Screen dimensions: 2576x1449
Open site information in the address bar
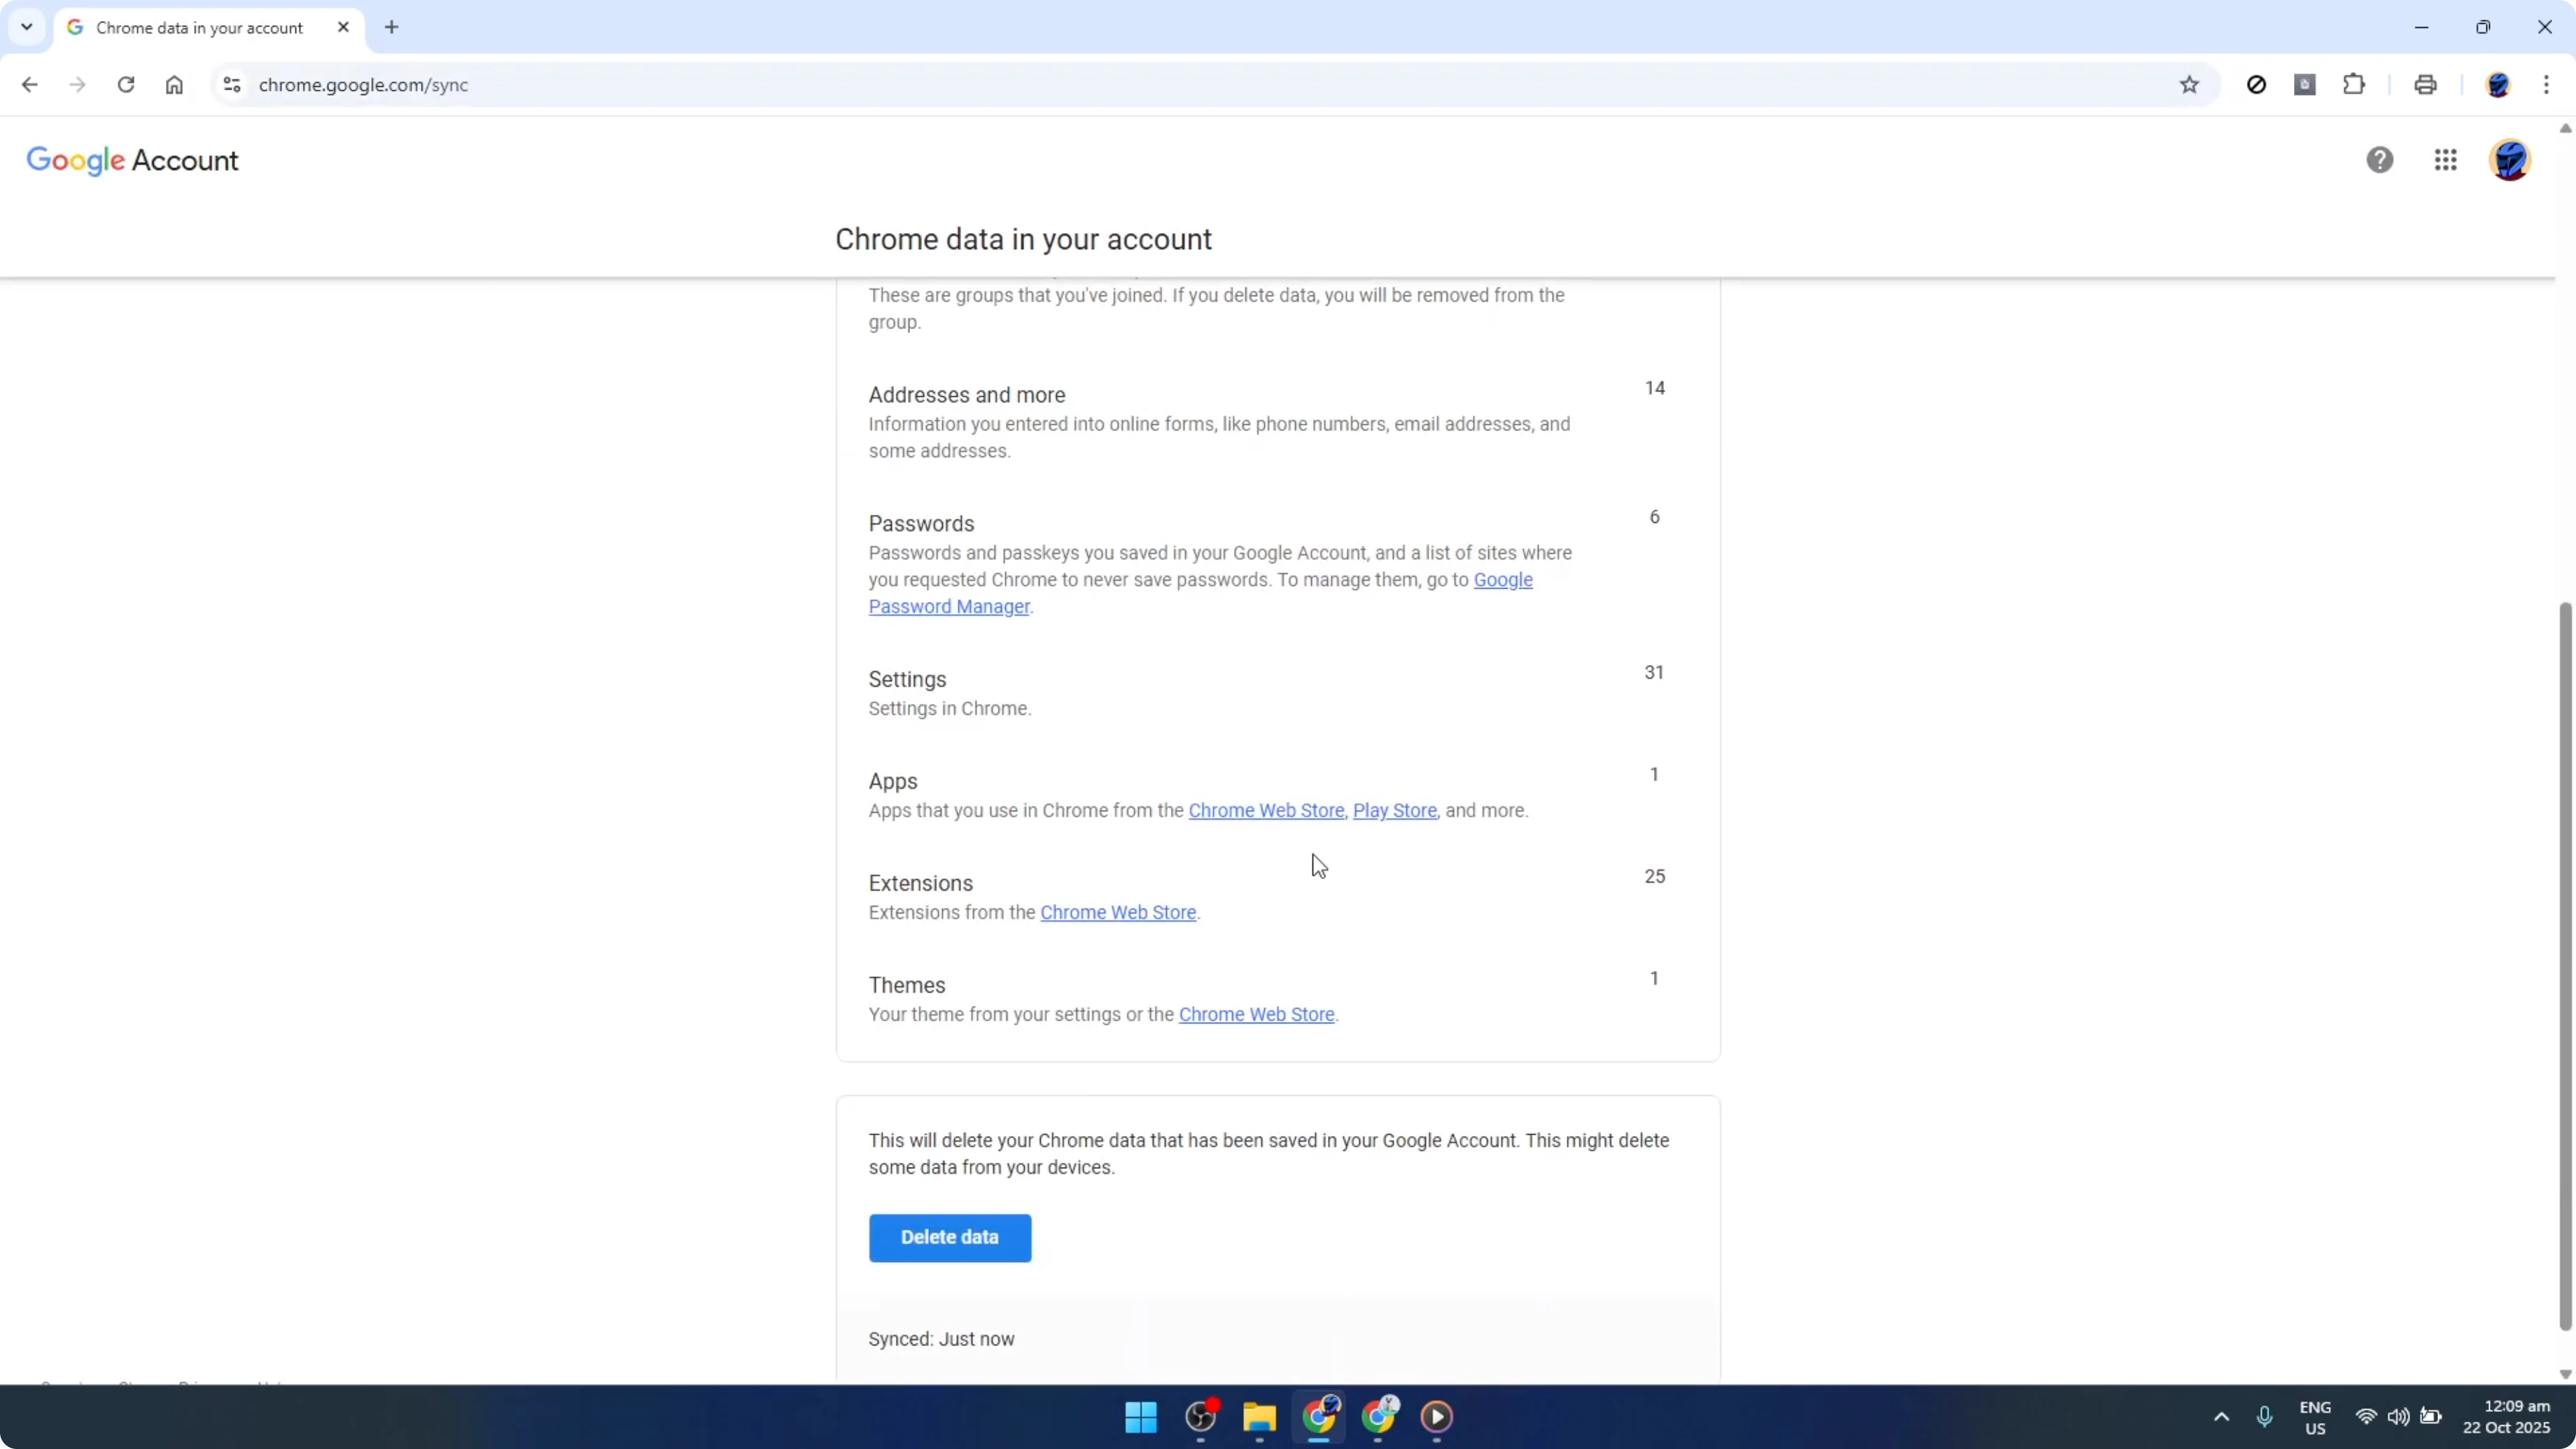tap(231, 84)
